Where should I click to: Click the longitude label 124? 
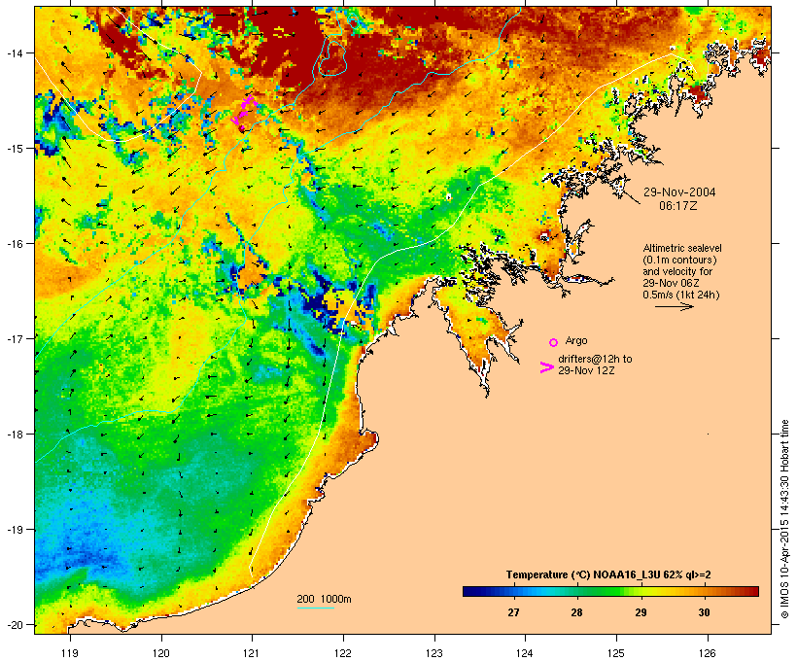point(525,653)
